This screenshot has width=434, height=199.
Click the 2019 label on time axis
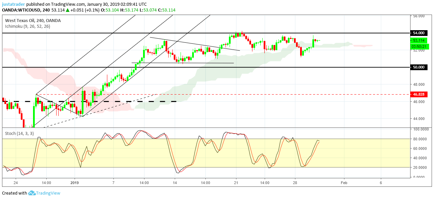[74, 183]
